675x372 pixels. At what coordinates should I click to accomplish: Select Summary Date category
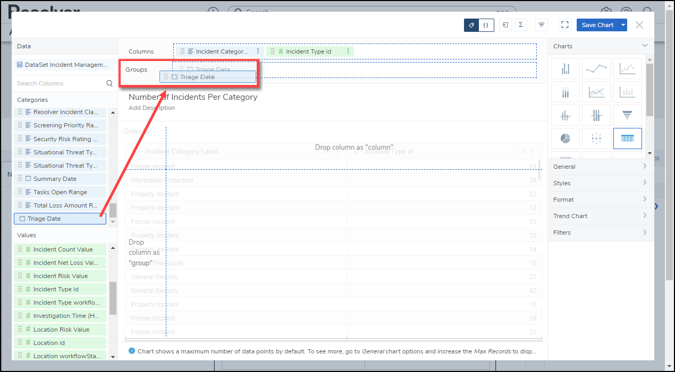60,179
